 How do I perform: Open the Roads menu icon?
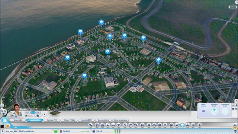coord(91,125)
